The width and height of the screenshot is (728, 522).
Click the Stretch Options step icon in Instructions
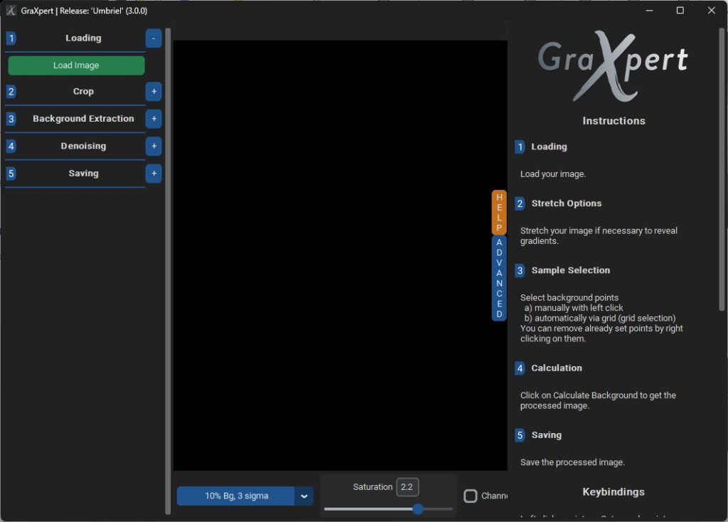520,203
